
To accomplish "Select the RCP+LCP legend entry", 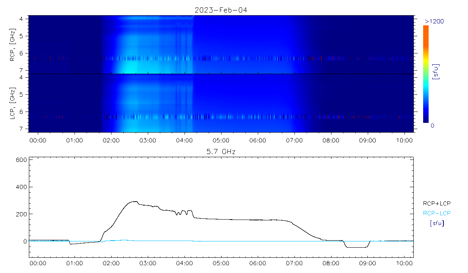I will 436,203.
